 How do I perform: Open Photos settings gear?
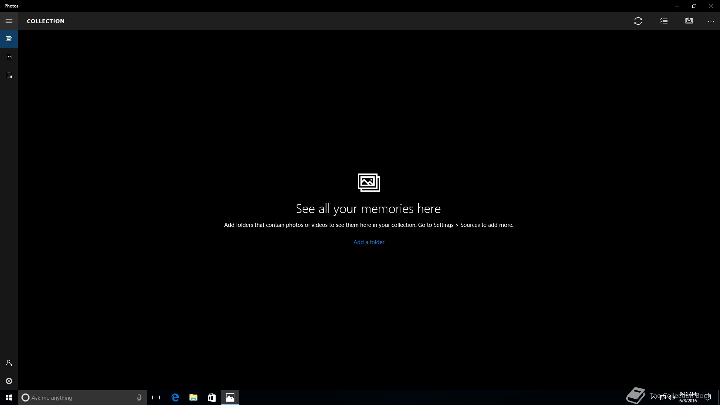point(9,381)
